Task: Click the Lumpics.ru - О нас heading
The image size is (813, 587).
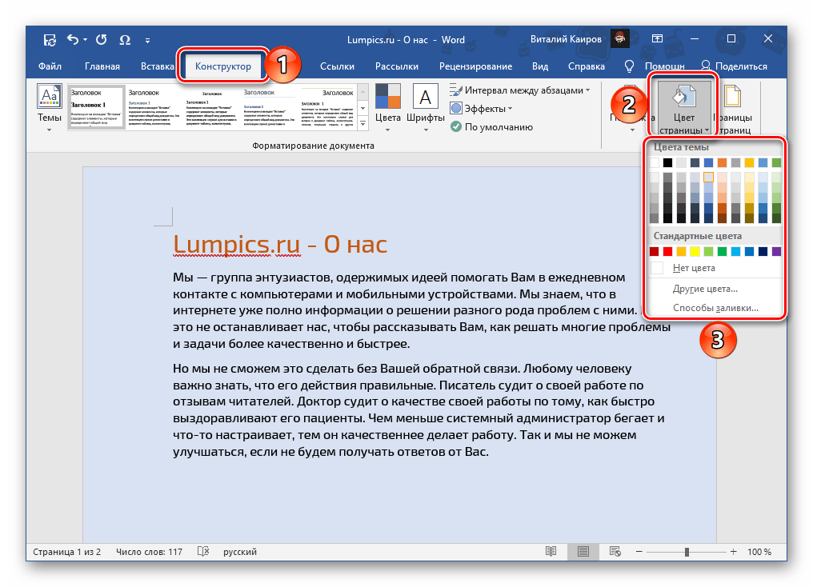Action: click(280, 244)
